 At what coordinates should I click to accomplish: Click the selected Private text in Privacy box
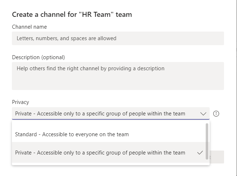(100, 114)
